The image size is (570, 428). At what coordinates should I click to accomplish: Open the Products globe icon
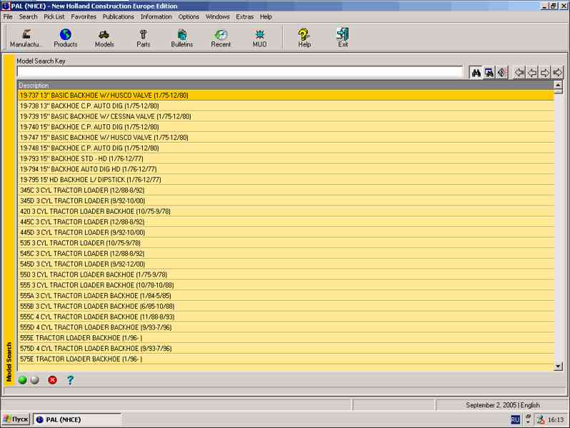pyautogui.click(x=66, y=38)
